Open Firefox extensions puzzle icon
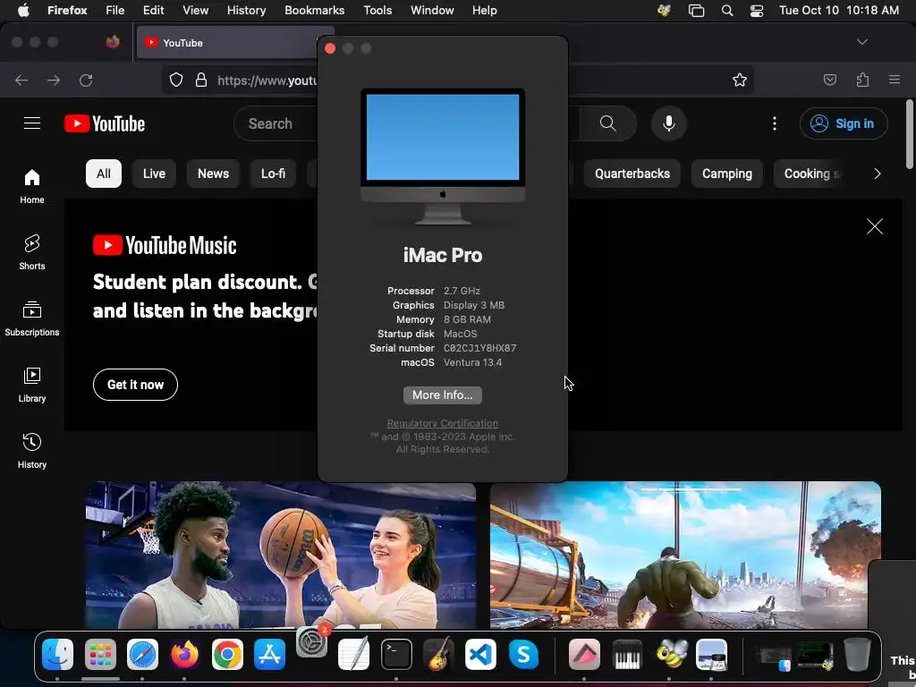The image size is (916, 687). pos(863,80)
